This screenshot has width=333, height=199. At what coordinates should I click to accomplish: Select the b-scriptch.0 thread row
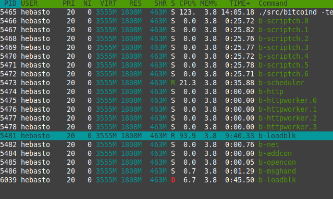click(167, 21)
